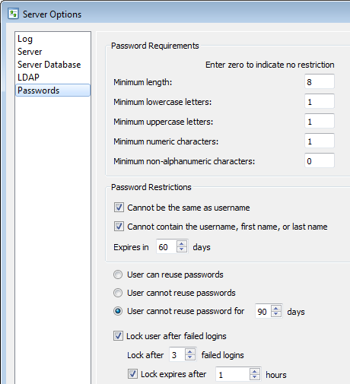Click the Minimum length input field

coord(320,81)
